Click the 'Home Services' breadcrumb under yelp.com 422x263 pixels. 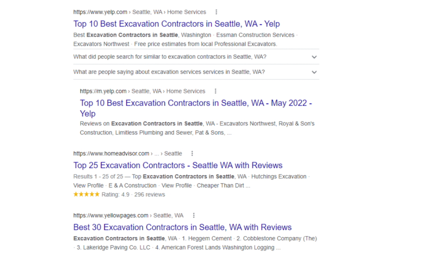(186, 12)
